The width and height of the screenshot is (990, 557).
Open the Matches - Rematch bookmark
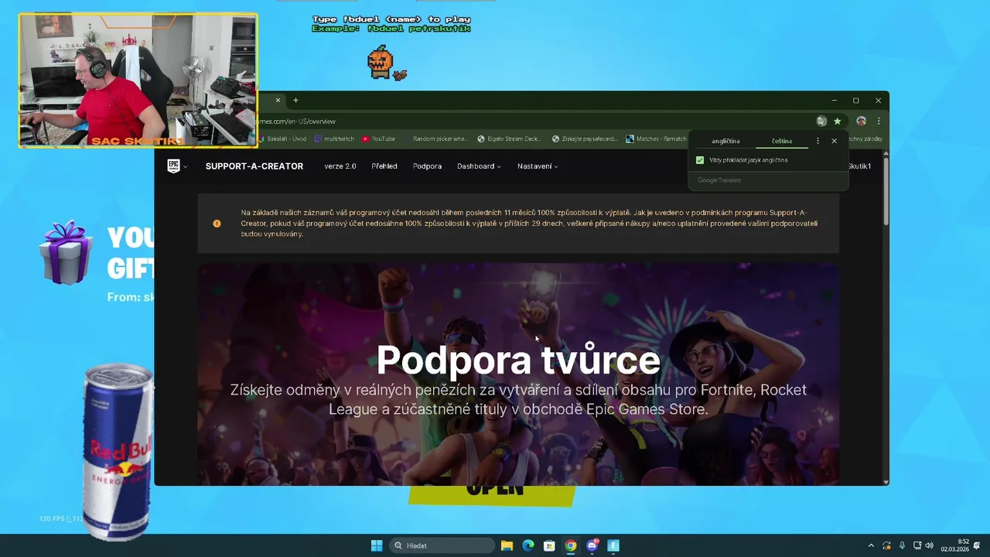[x=656, y=139]
